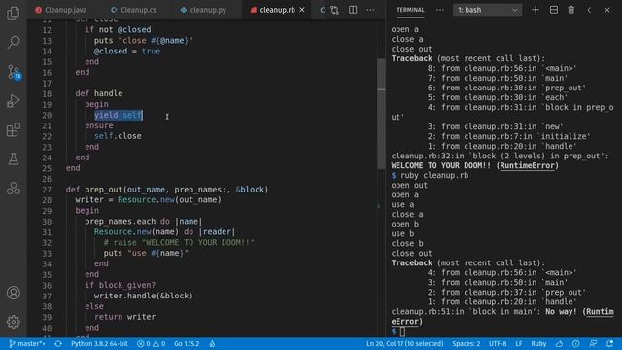Click the 'WELCOME TO YOUR DOOM!!' terminal error line

tap(475, 166)
